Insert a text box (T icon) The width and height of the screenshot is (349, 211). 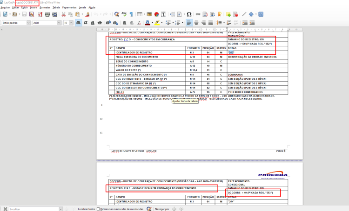(x=164, y=14)
